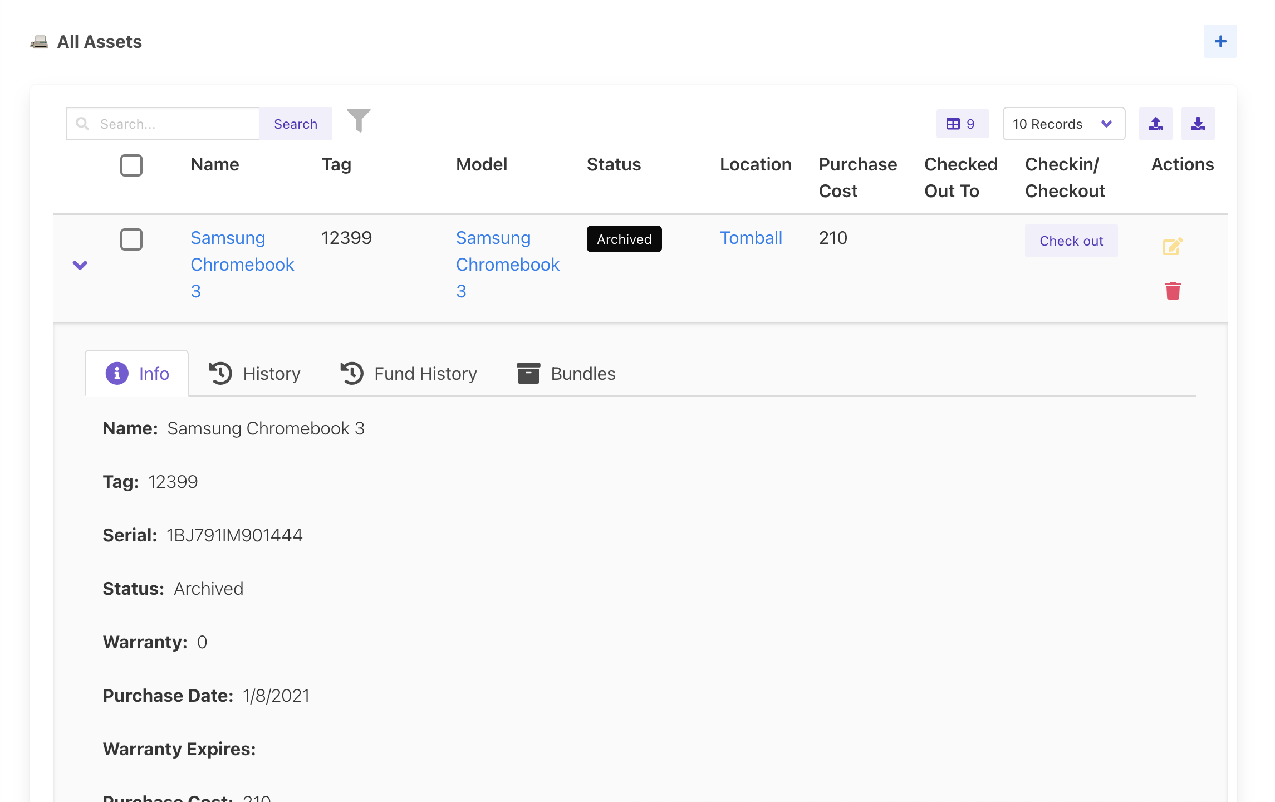
Task: Select the Bundles tab
Action: point(566,374)
